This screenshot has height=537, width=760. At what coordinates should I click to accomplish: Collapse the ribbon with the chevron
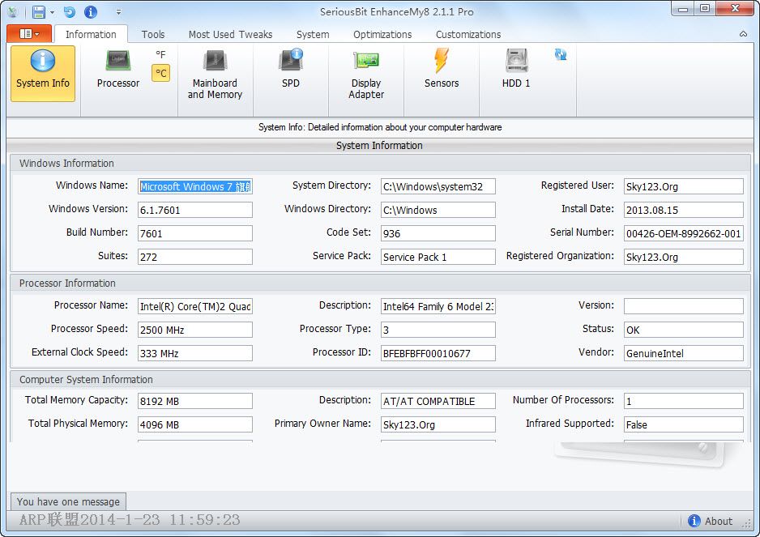click(x=742, y=35)
